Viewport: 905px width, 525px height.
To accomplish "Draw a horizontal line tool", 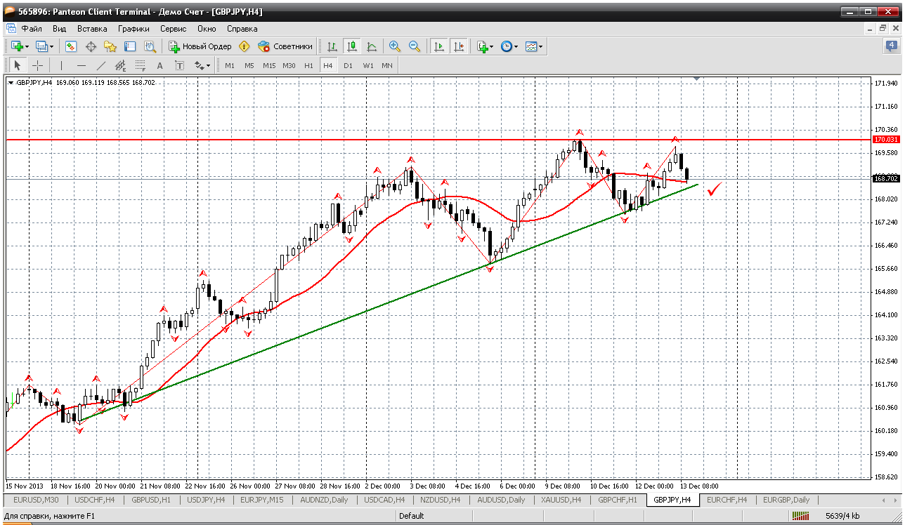I will pyautogui.click(x=82, y=65).
